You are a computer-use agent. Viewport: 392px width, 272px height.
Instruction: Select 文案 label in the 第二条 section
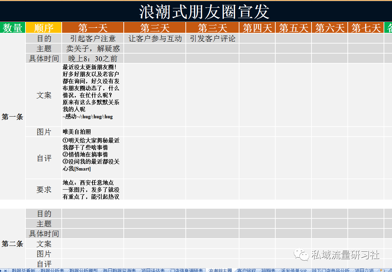(x=44, y=244)
